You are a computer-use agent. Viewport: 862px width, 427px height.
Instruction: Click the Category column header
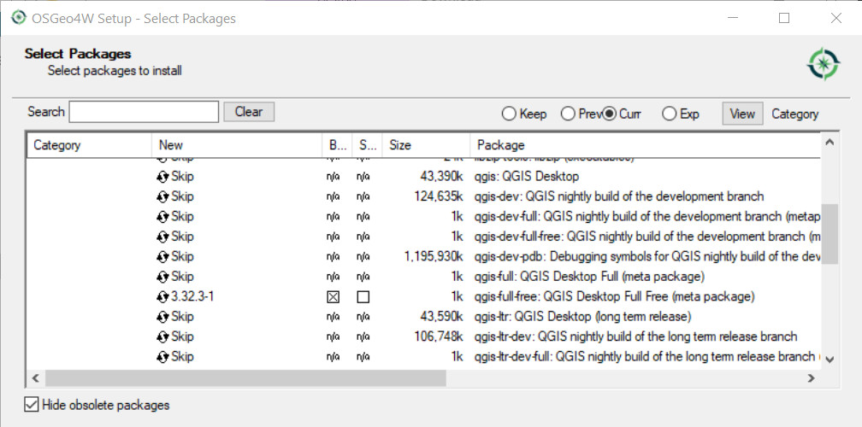tap(89, 145)
